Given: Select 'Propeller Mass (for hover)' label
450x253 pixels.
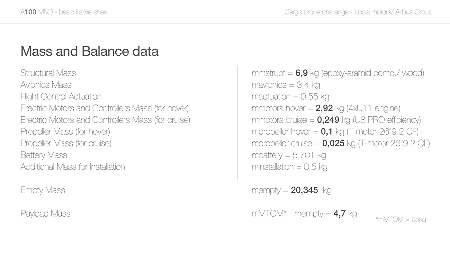Looking at the screenshot, I should point(65,131).
